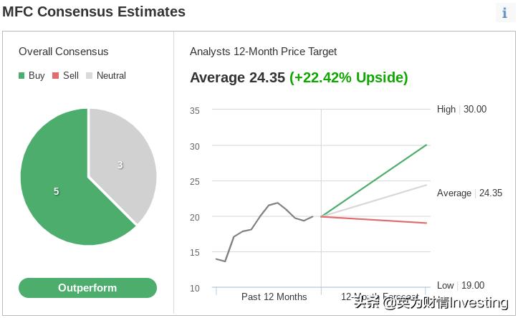The width and height of the screenshot is (518, 318).
Task: Click the gray Neutral legend swatch
Action: [90, 76]
